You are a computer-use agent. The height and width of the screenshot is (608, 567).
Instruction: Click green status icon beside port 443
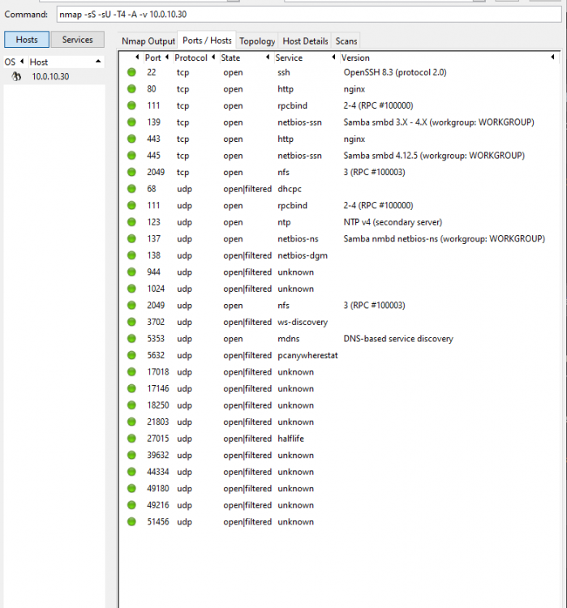pyautogui.click(x=131, y=139)
